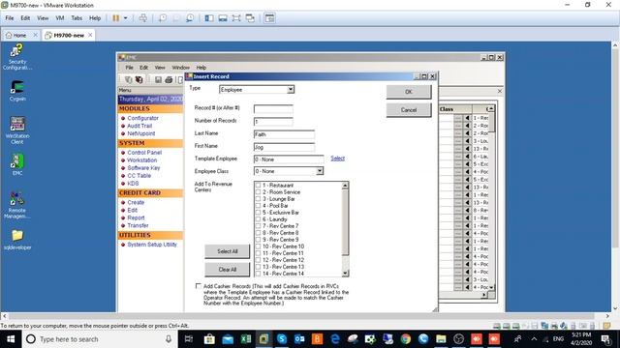This screenshot has width=620, height=348.
Task: Open Microsoft Store in the taskbar
Action: tap(209, 339)
